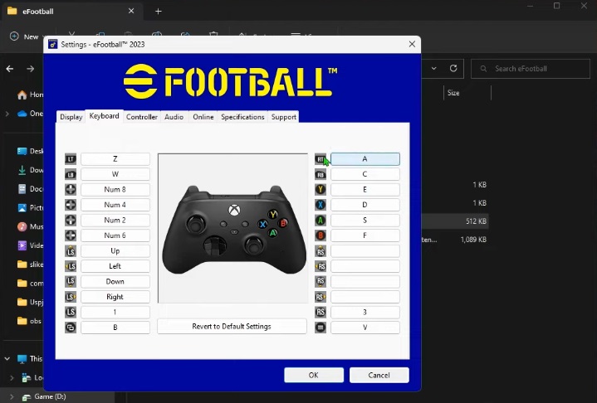Image resolution: width=597 pixels, height=403 pixels.
Task: Click the D-pad icon beside Num 4
Action: [x=71, y=205]
